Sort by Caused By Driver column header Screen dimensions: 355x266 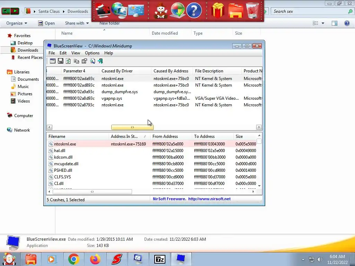click(x=125, y=71)
